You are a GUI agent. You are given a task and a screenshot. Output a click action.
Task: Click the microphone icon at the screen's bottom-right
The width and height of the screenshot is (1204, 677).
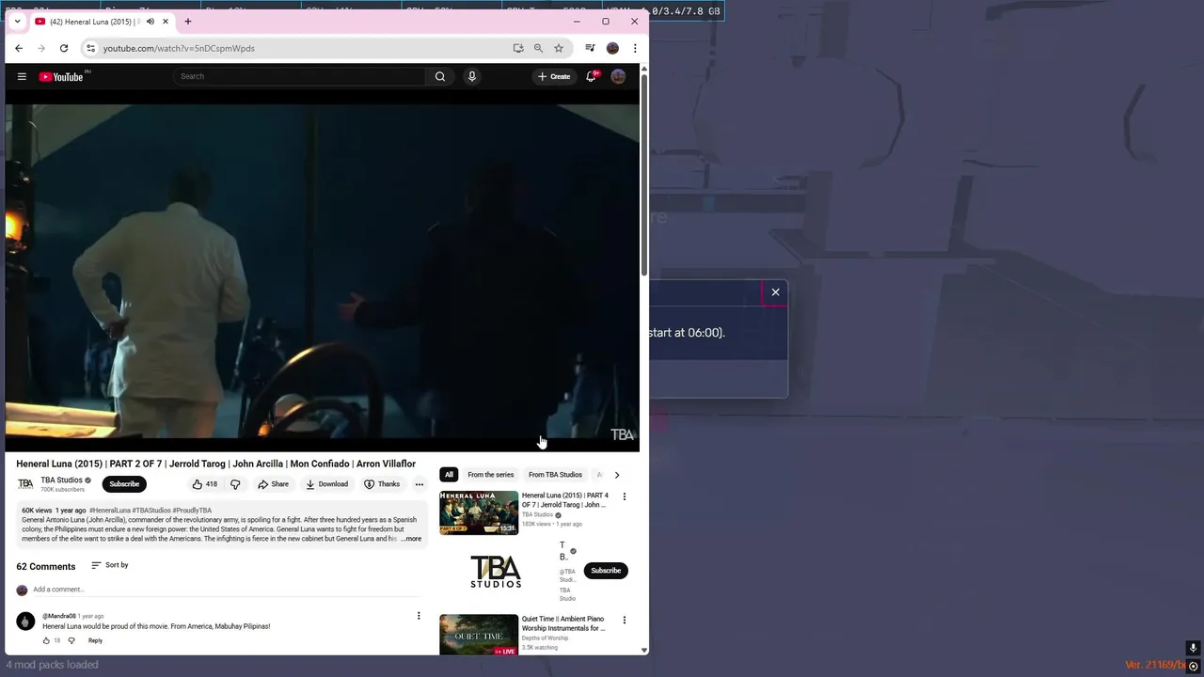tap(1193, 648)
